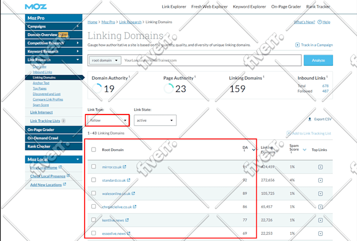Open Rank Tracker in top navigation
The height and width of the screenshot is (241, 357).
[318, 7]
